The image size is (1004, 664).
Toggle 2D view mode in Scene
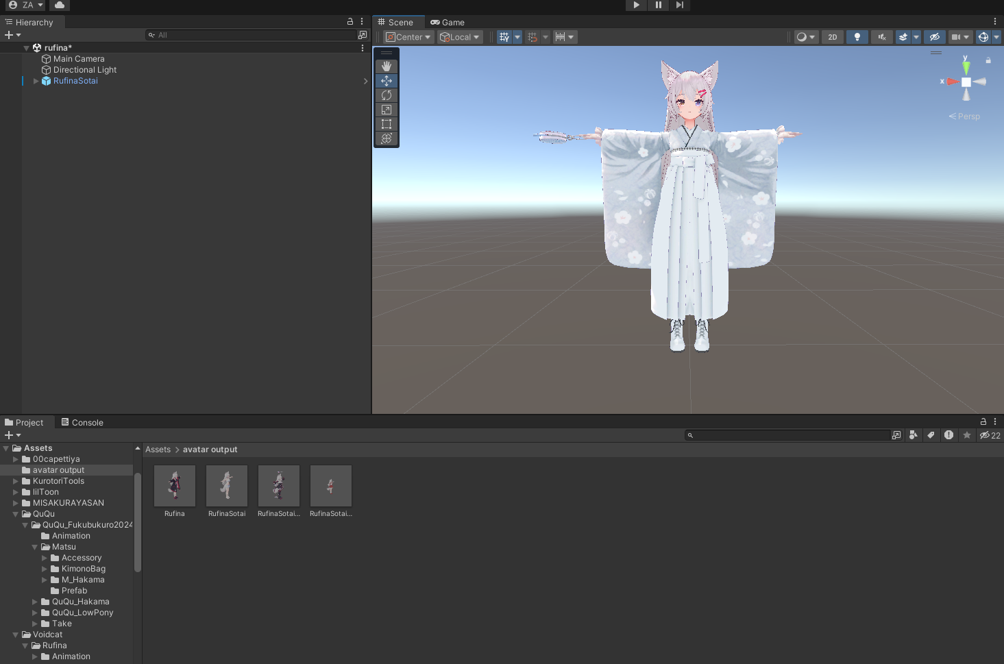pos(833,37)
